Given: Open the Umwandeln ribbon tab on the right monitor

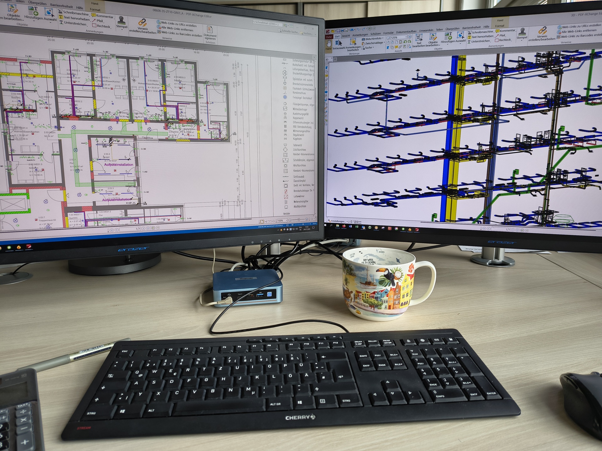Looking at the screenshot, I should point(426,31).
